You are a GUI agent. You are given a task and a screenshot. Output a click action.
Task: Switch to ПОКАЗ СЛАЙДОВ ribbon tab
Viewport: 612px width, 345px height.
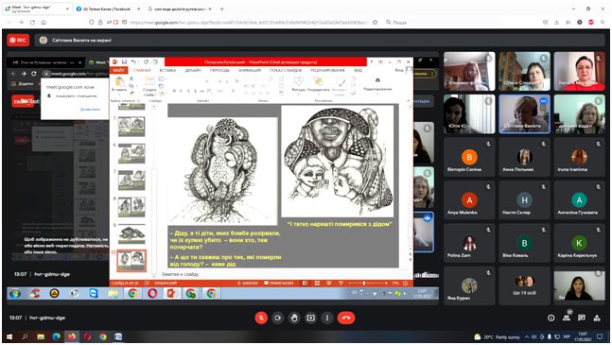(x=286, y=71)
